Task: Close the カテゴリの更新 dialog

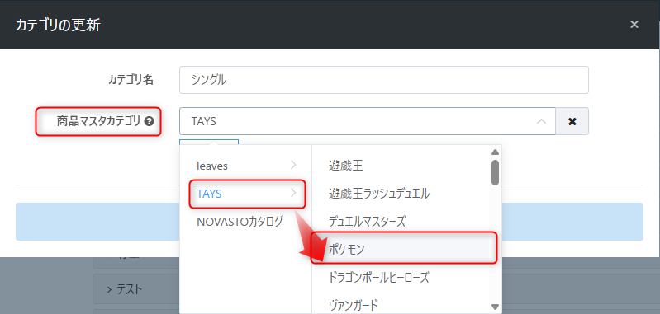Action: (x=634, y=25)
